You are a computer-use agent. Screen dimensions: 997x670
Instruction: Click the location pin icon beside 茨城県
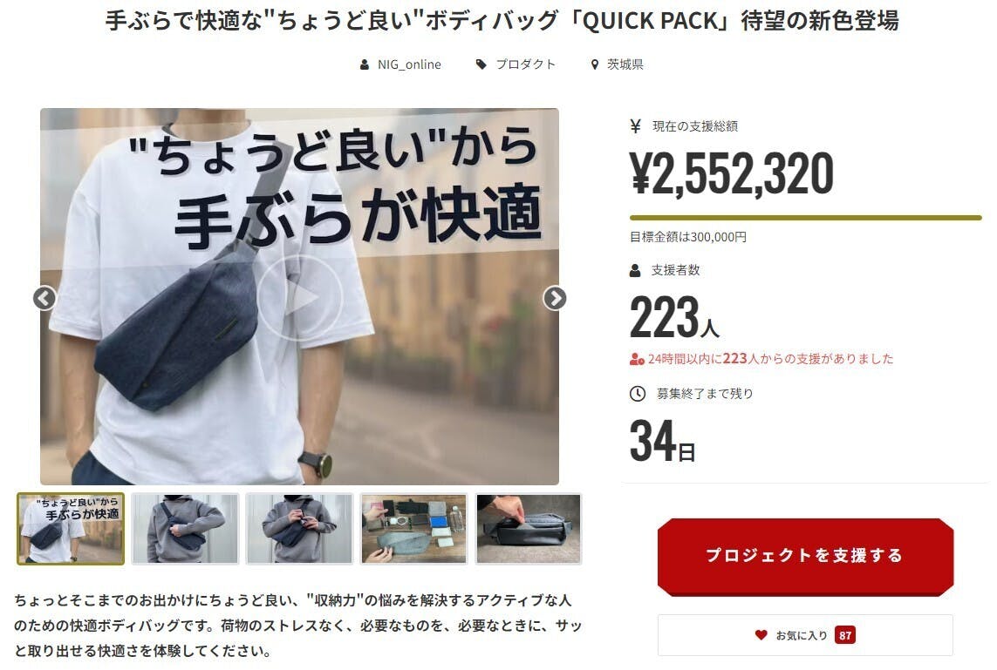(595, 64)
